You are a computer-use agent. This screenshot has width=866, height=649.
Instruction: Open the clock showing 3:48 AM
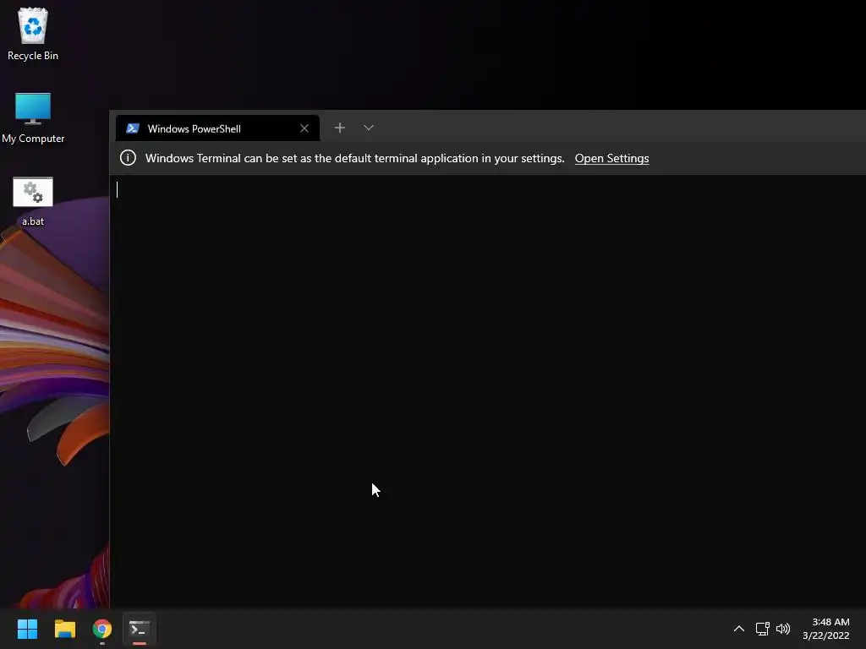coord(825,629)
